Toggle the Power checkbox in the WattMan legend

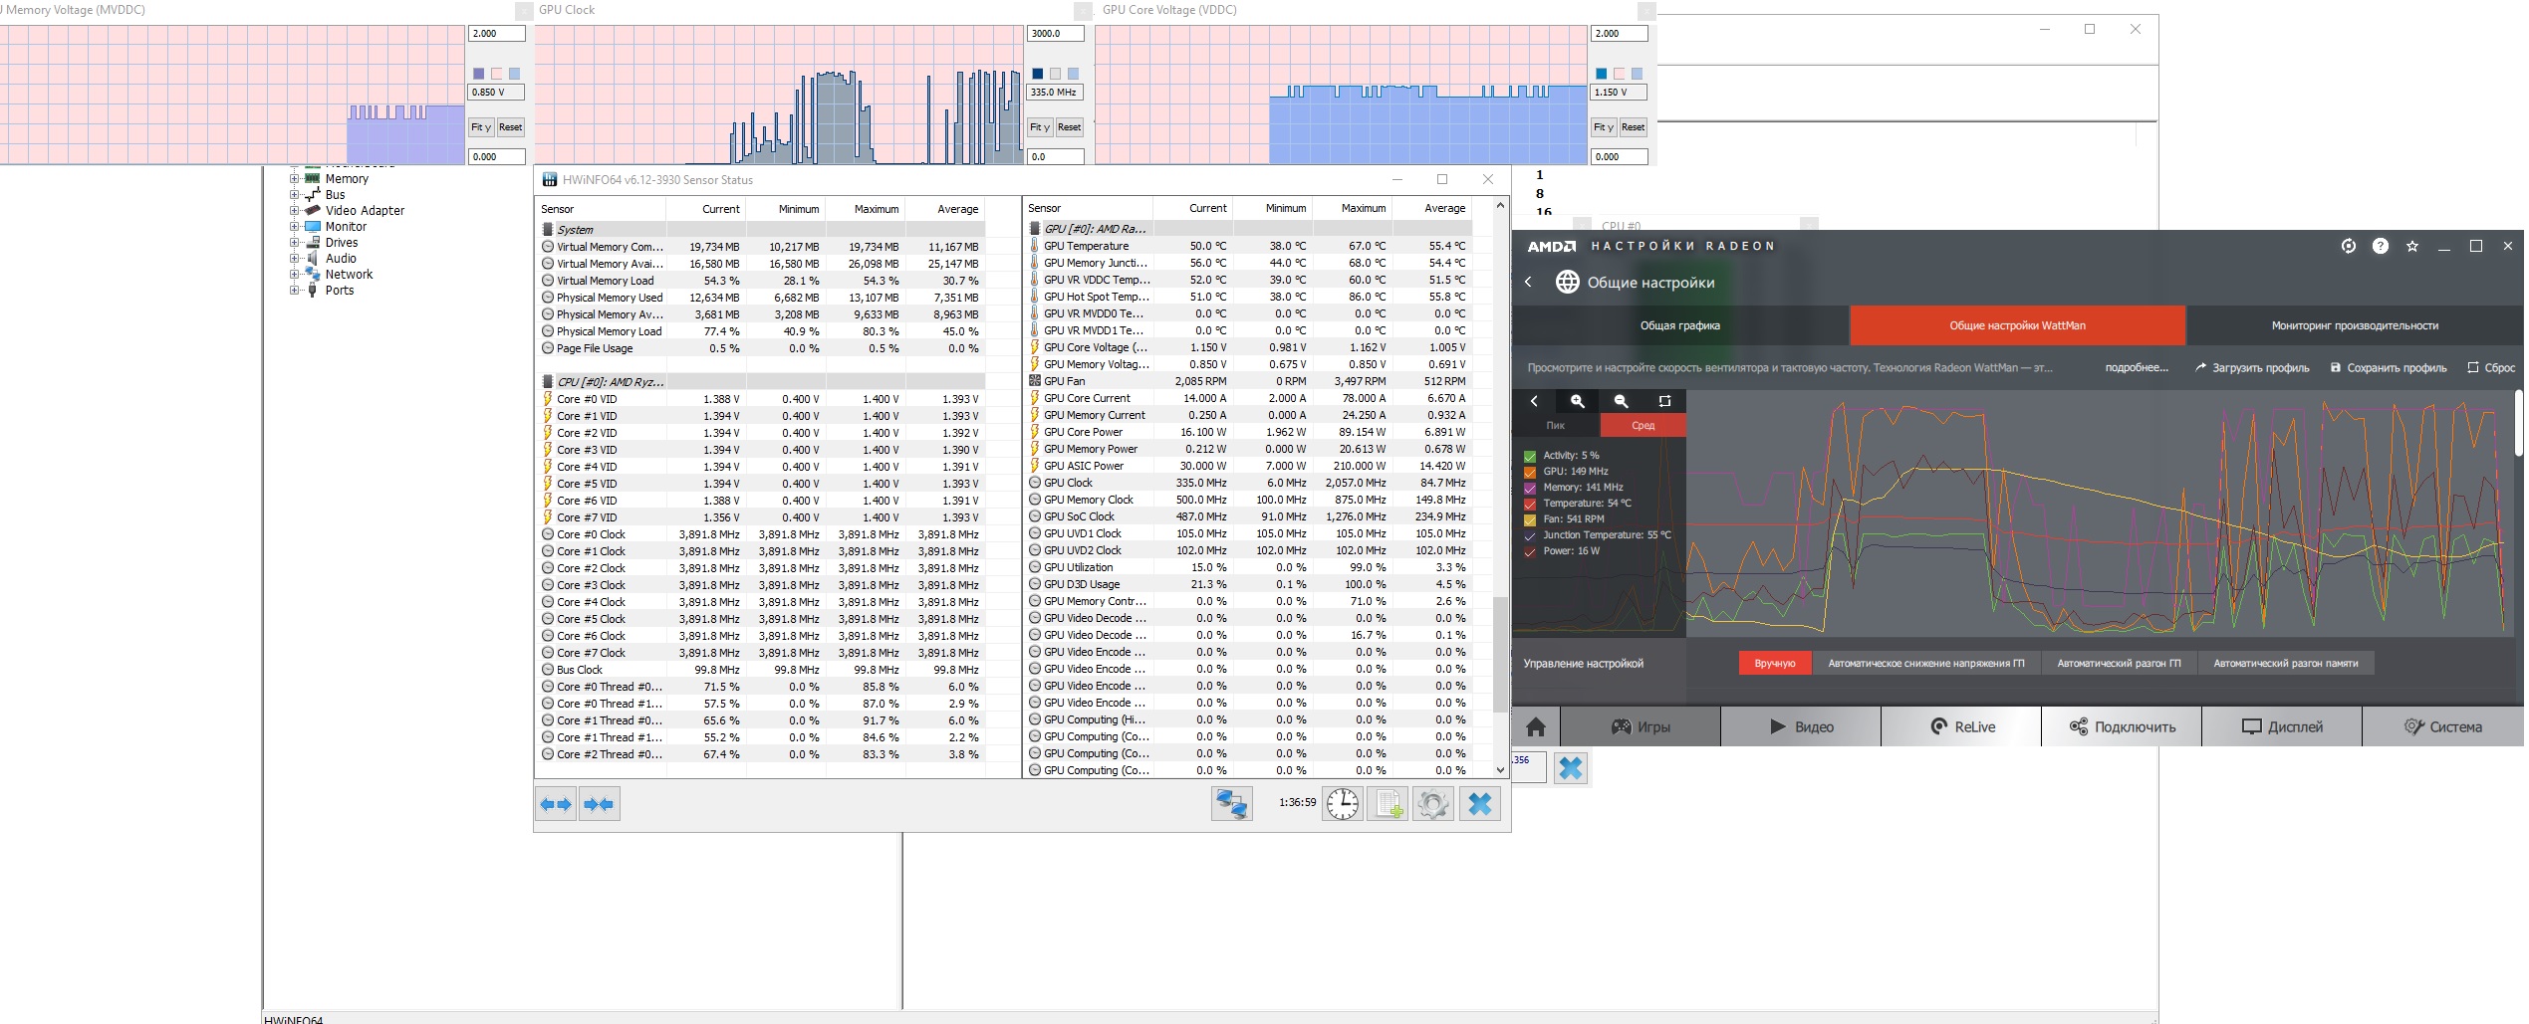1530,552
